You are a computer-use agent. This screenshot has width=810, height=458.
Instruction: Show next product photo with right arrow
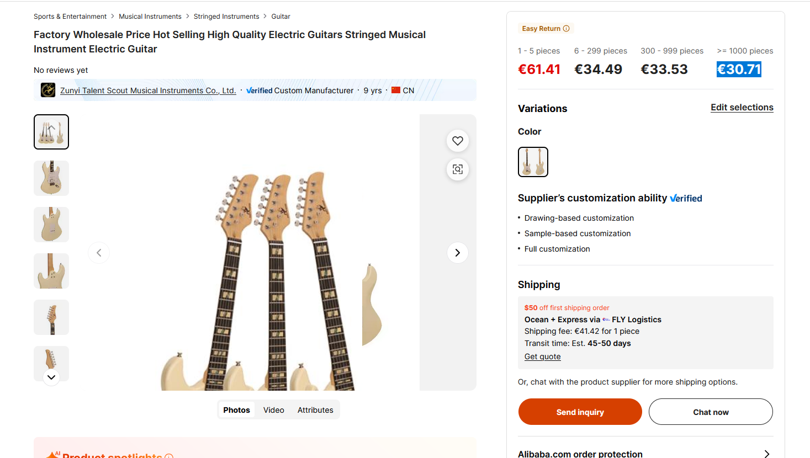click(x=457, y=253)
